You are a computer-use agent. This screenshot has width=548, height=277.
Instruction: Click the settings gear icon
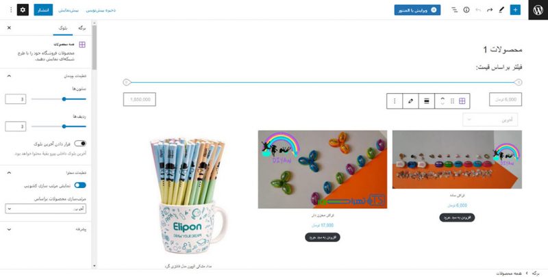click(x=23, y=10)
